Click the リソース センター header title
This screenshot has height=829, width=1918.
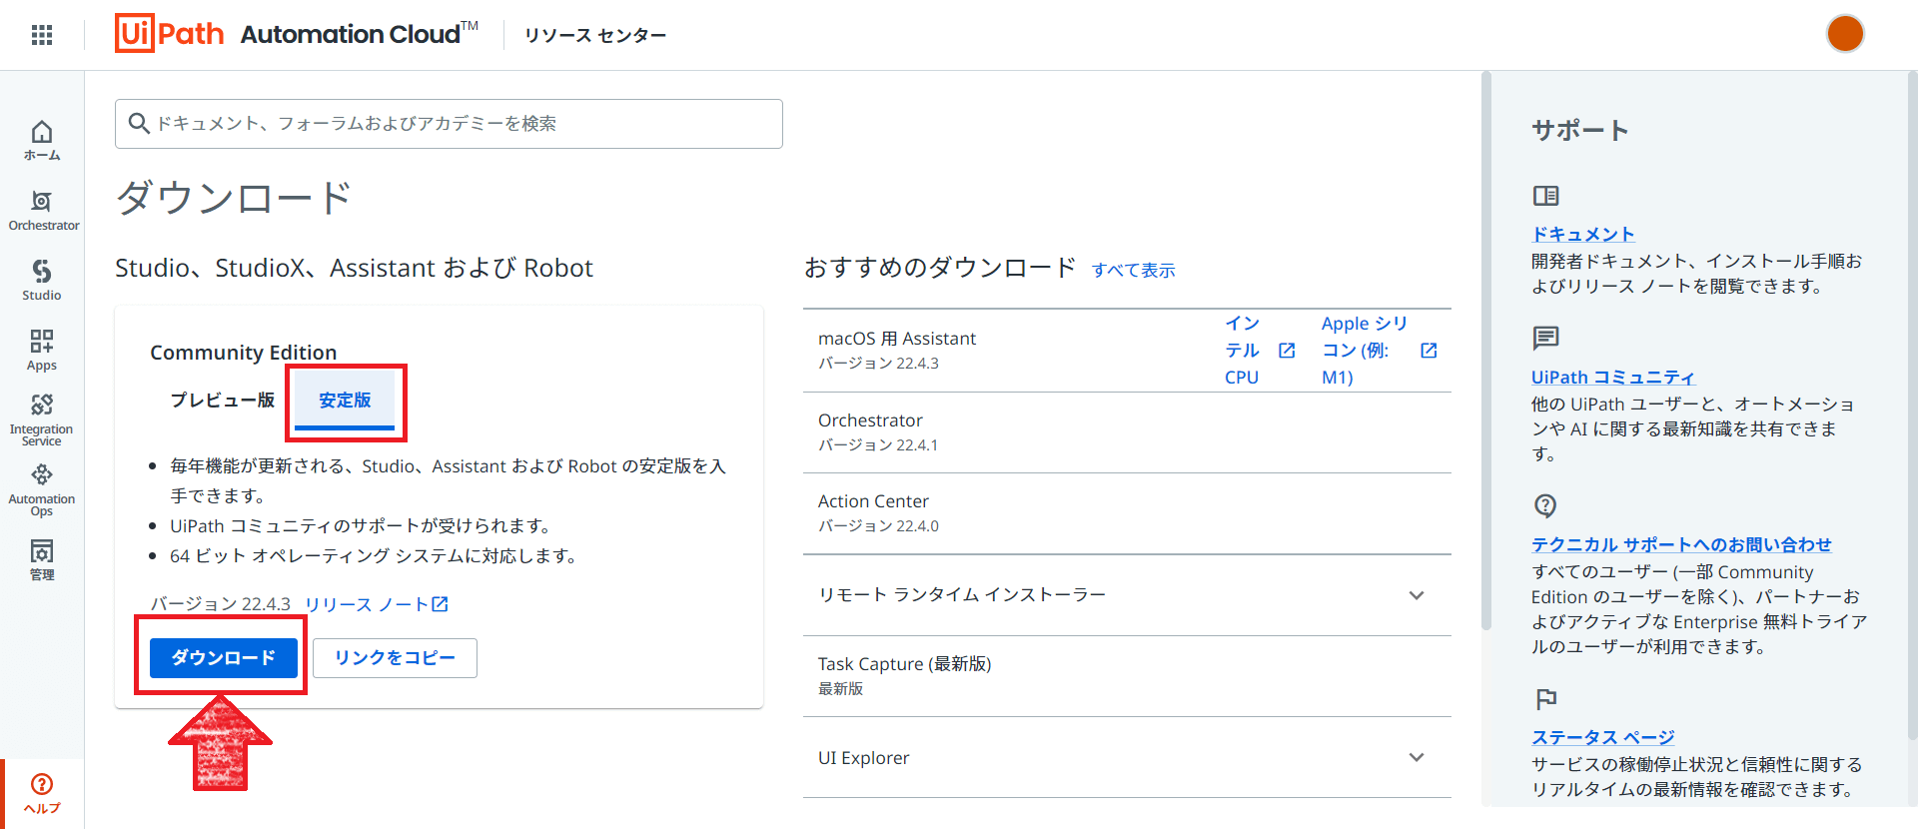point(595,35)
